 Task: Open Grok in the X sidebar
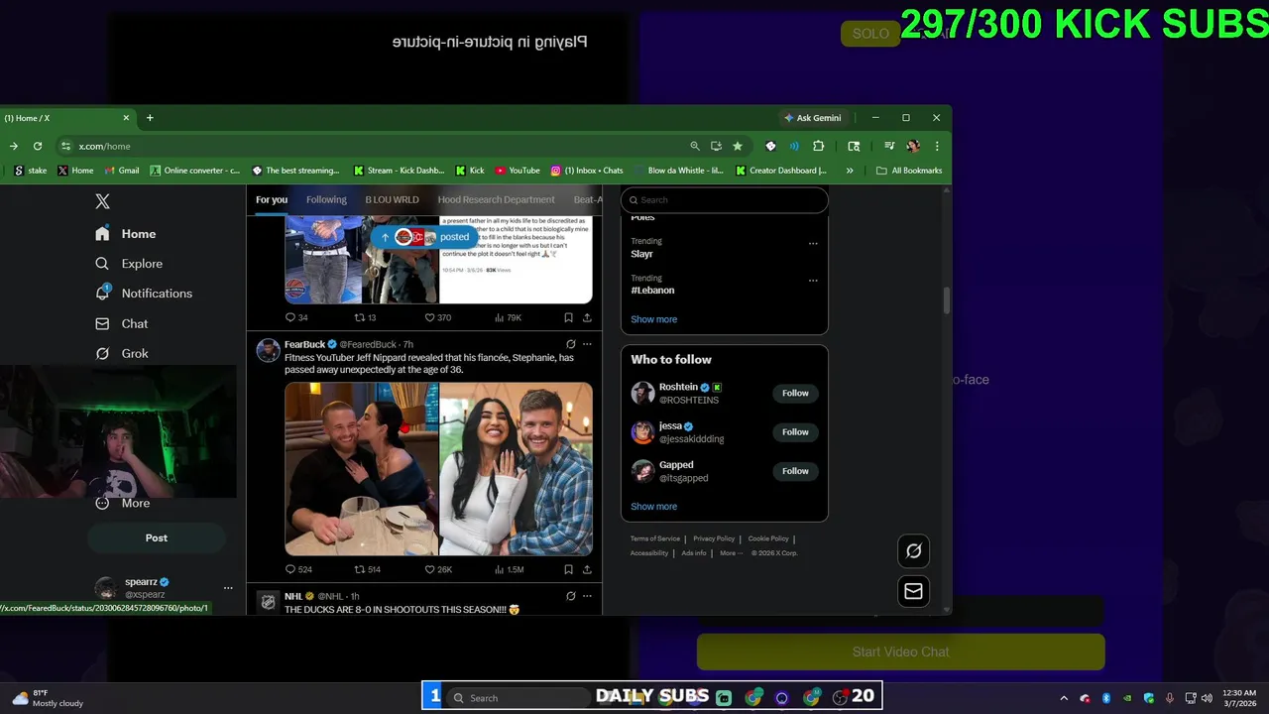coord(121,354)
